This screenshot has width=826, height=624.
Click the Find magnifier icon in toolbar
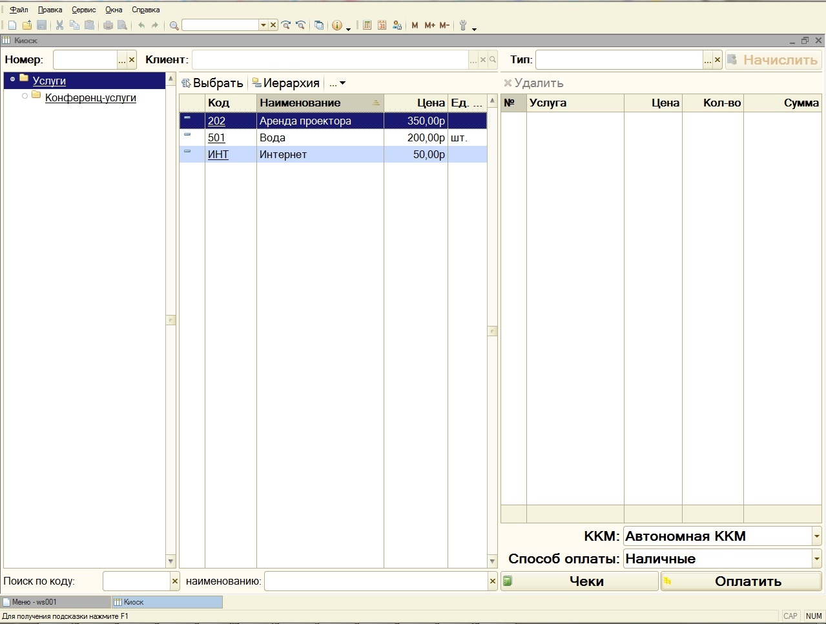tap(174, 25)
